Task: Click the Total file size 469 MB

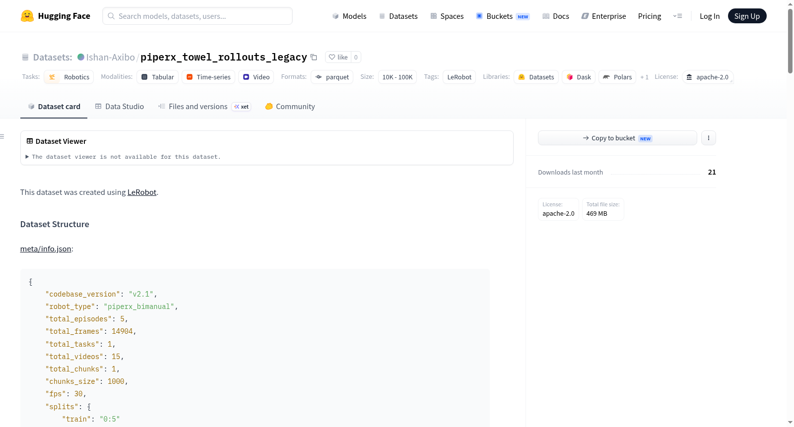Action: coord(603,209)
